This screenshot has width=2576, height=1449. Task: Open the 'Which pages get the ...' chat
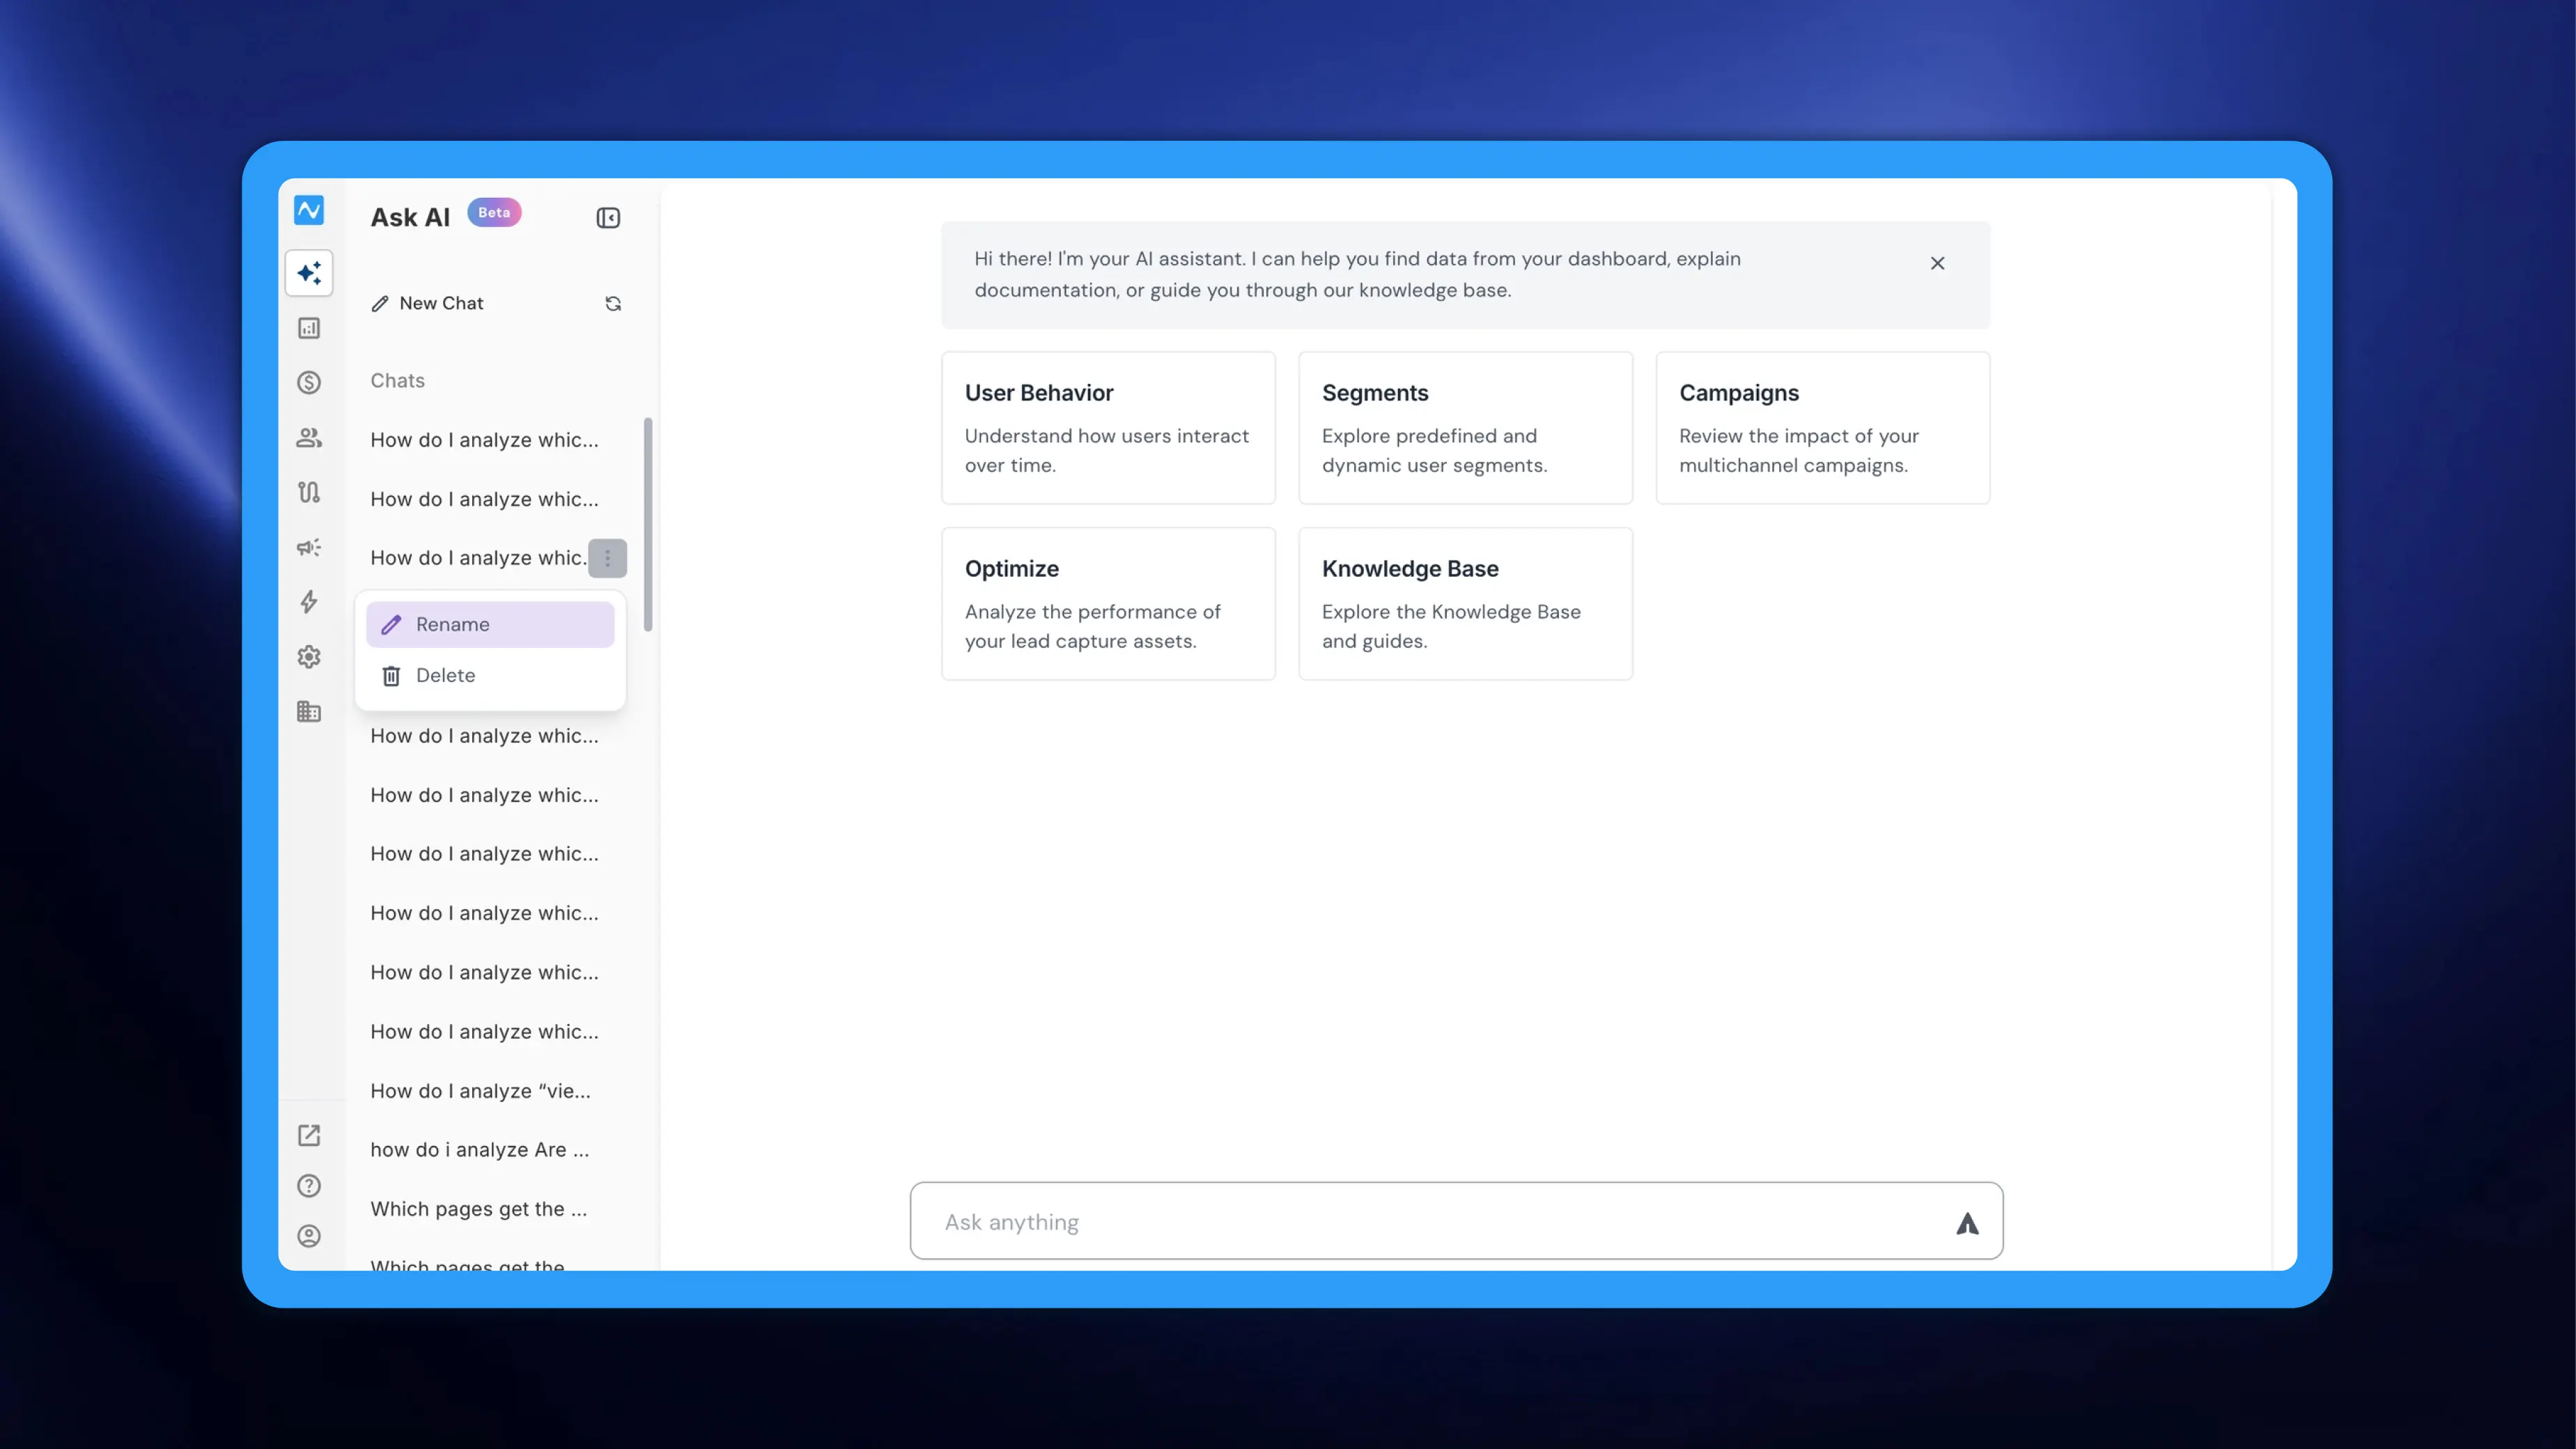[x=479, y=1209]
